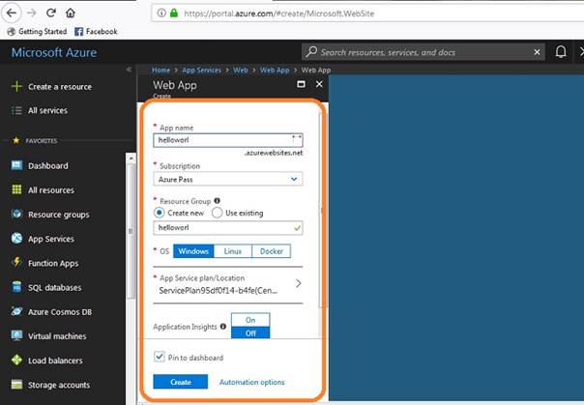Open Azure Cosmos DB planet icon
This screenshot has height=405, width=584.
coord(16,311)
